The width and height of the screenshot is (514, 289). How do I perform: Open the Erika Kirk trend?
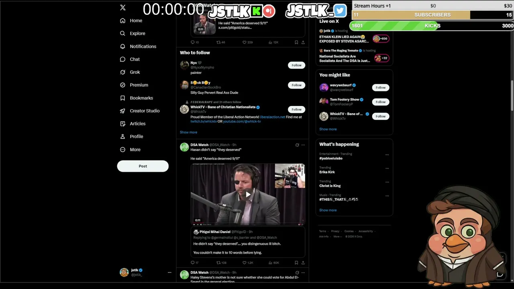pyautogui.click(x=327, y=172)
